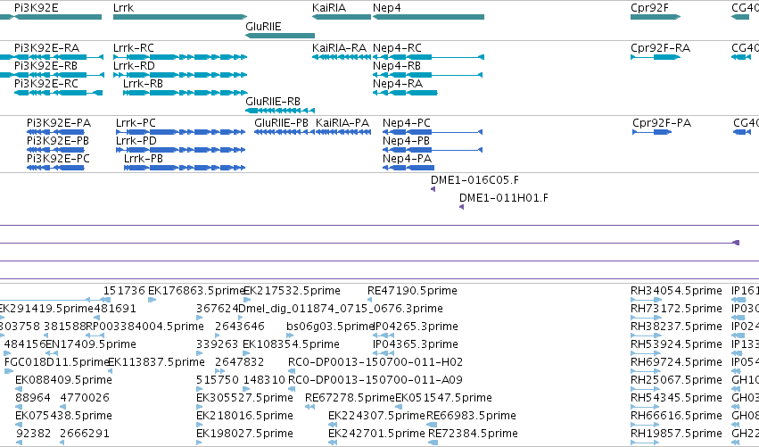Select EST RH69724.5prime
Screen dimensions: 759x447
(x=646, y=371)
